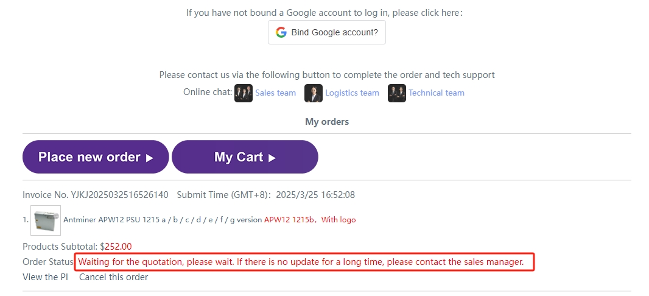Click the Logistics team avatar icon
Image resolution: width=649 pixels, height=296 pixels.
pos(314,93)
